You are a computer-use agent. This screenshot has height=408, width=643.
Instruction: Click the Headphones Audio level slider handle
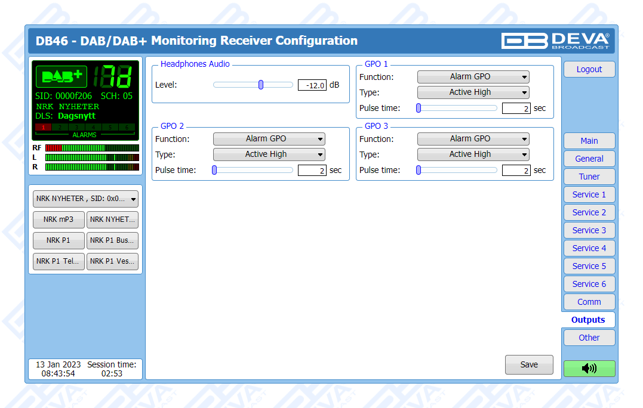point(261,85)
